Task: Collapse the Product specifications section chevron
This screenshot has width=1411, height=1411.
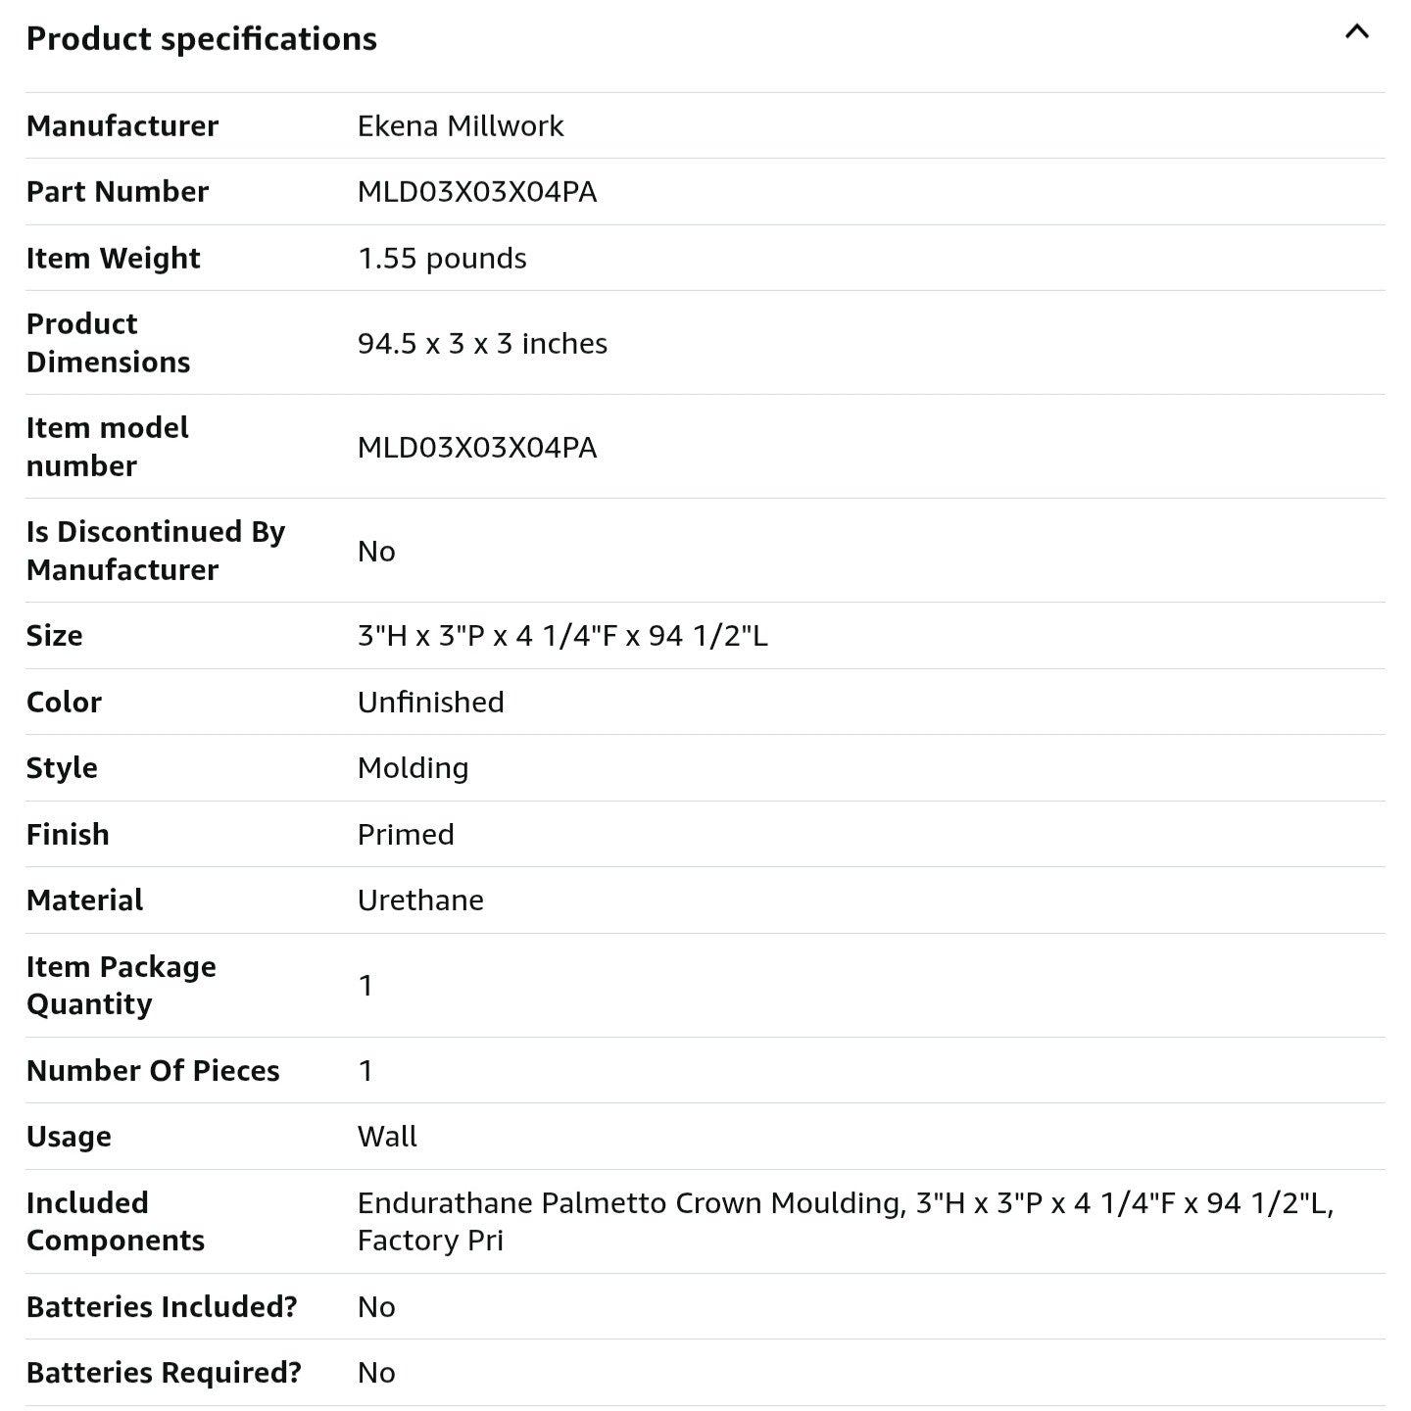Action: point(1356,32)
